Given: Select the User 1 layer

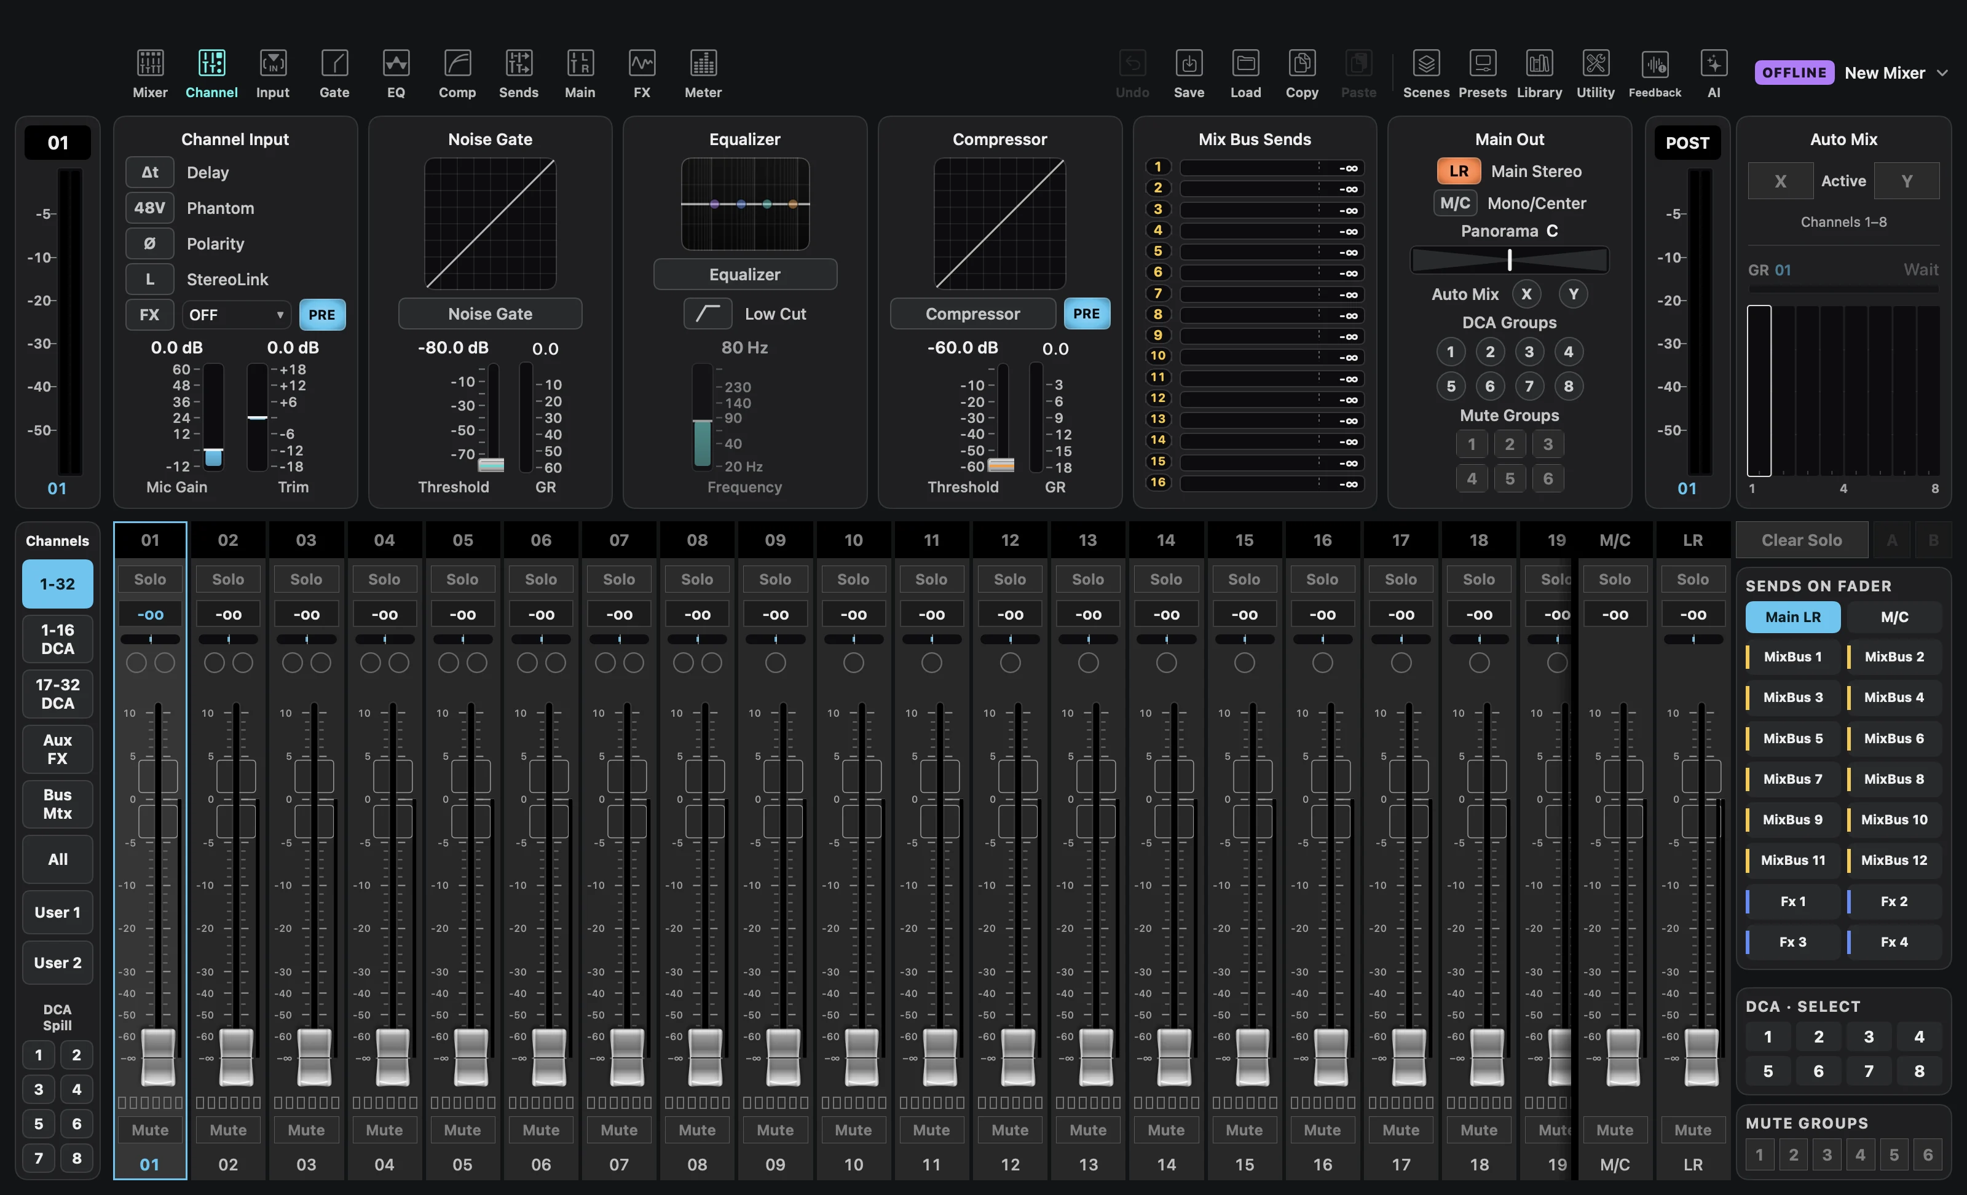Looking at the screenshot, I should 58,912.
